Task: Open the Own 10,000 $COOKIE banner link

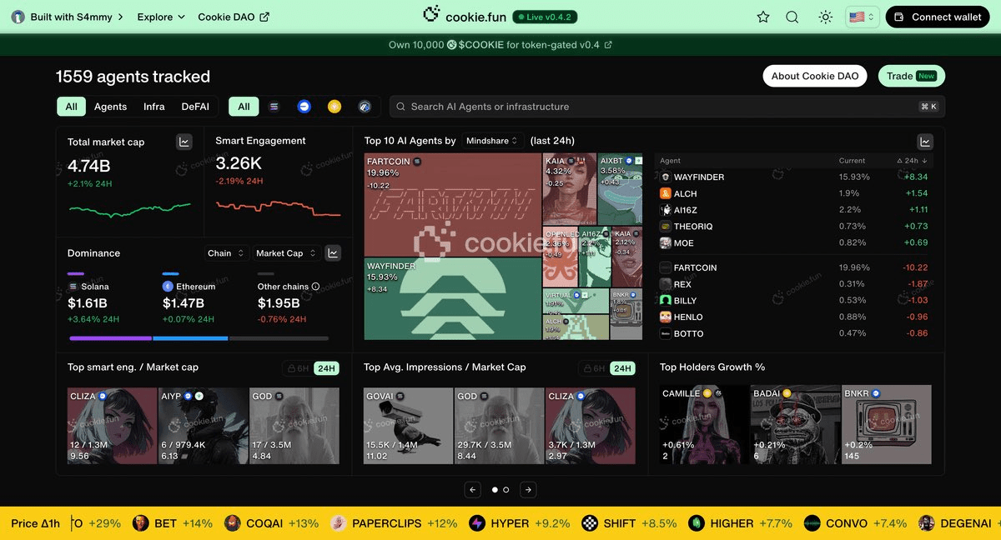Action: point(500,45)
